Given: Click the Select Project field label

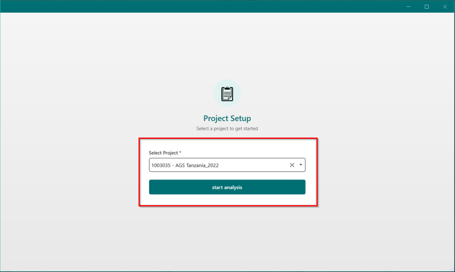Looking at the screenshot, I should click(x=163, y=153).
